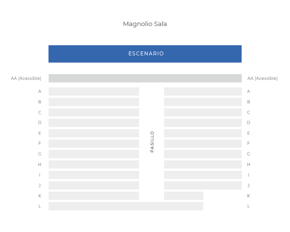Pick row D left seating block
Viewport: 290px width, 232px height.
coord(94,123)
